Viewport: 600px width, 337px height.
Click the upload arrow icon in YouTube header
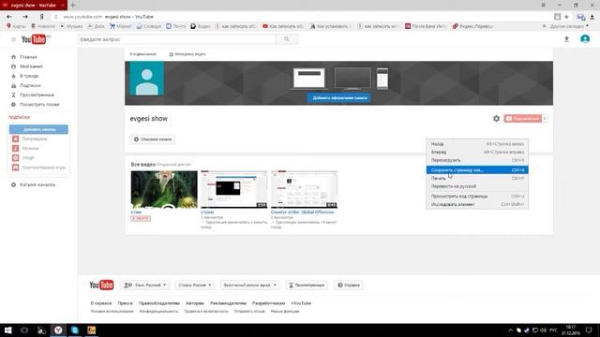click(566, 39)
